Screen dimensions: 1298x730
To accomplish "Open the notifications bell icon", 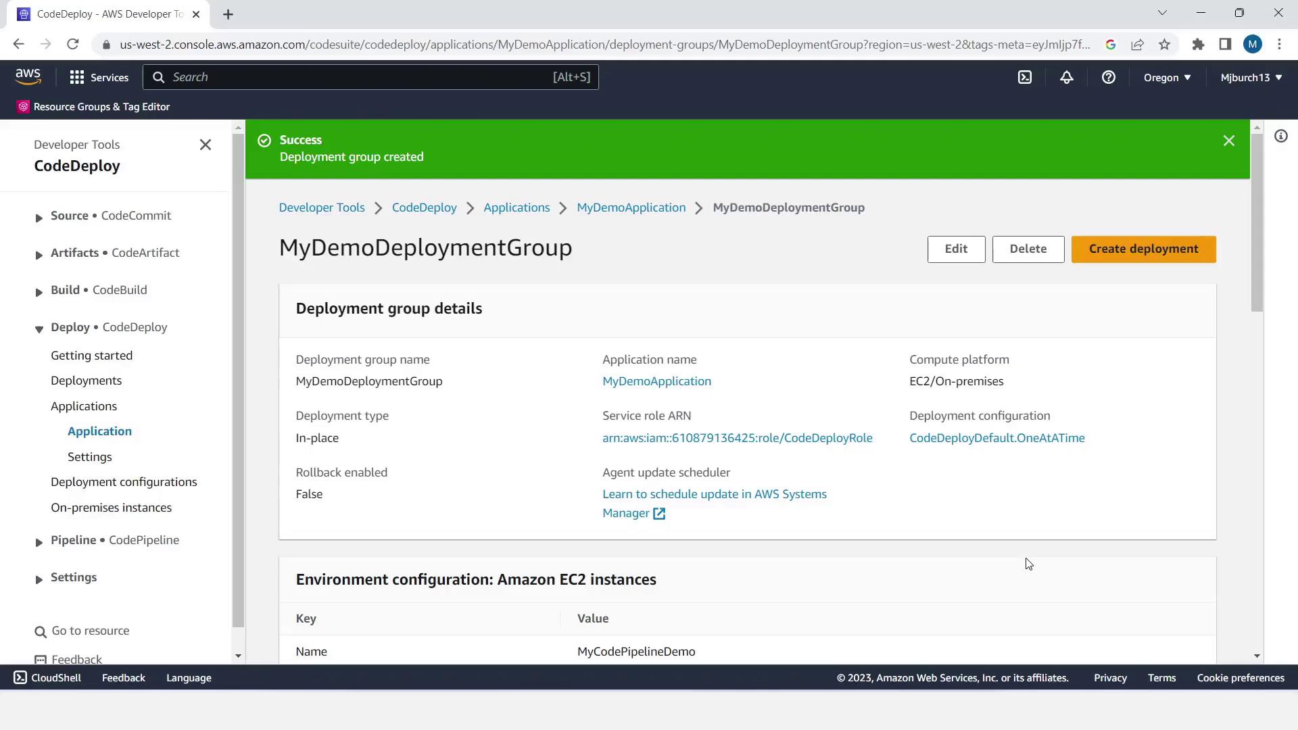I will click(x=1066, y=77).
